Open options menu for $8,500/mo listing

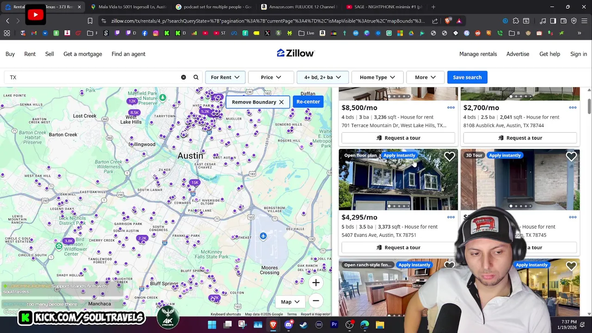pos(451,108)
